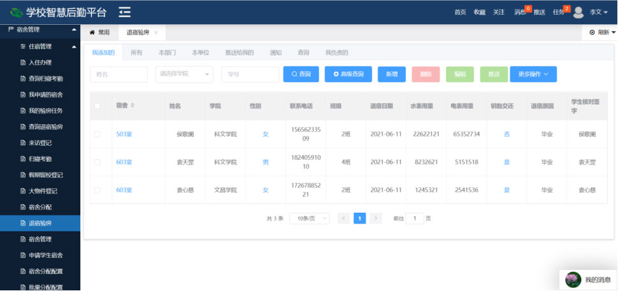The width and height of the screenshot is (618, 291).
Task: Expand the 更多操作 dropdown button
Action: [533, 75]
